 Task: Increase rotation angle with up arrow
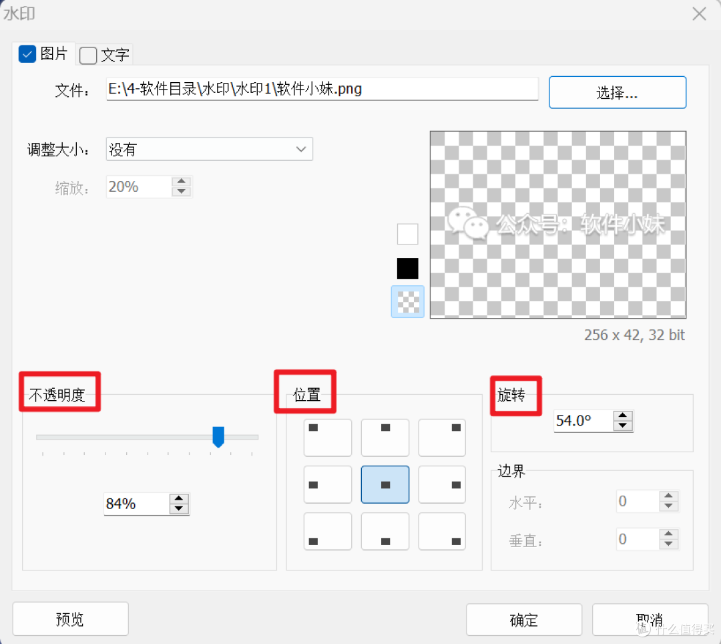coord(623,416)
